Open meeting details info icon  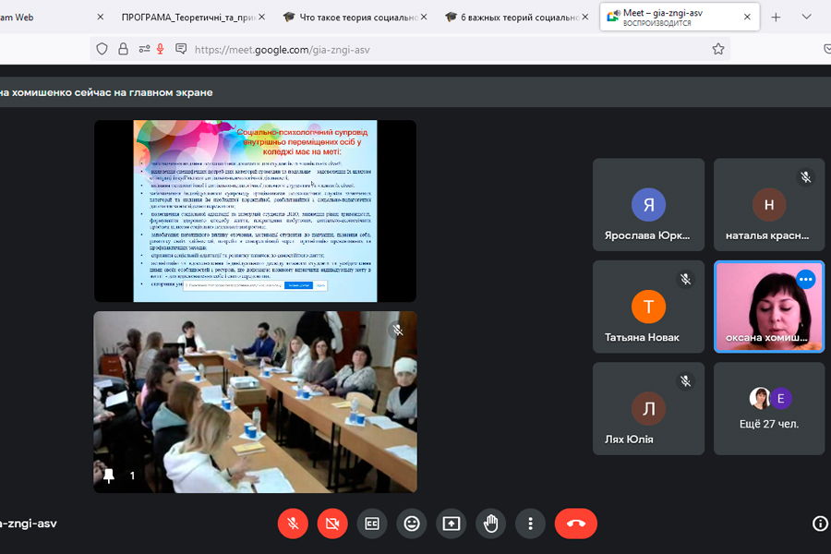pos(820,524)
